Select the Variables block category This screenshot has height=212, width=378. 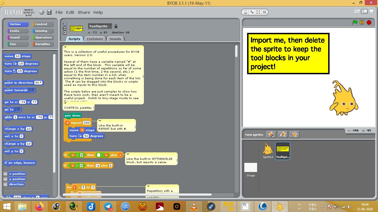pyautogui.click(x=43, y=44)
